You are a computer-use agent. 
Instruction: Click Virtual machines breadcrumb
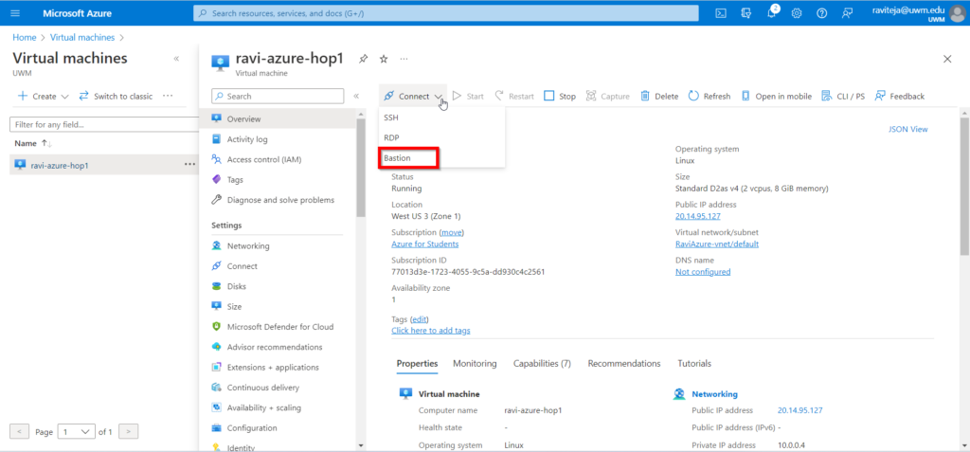click(x=82, y=37)
